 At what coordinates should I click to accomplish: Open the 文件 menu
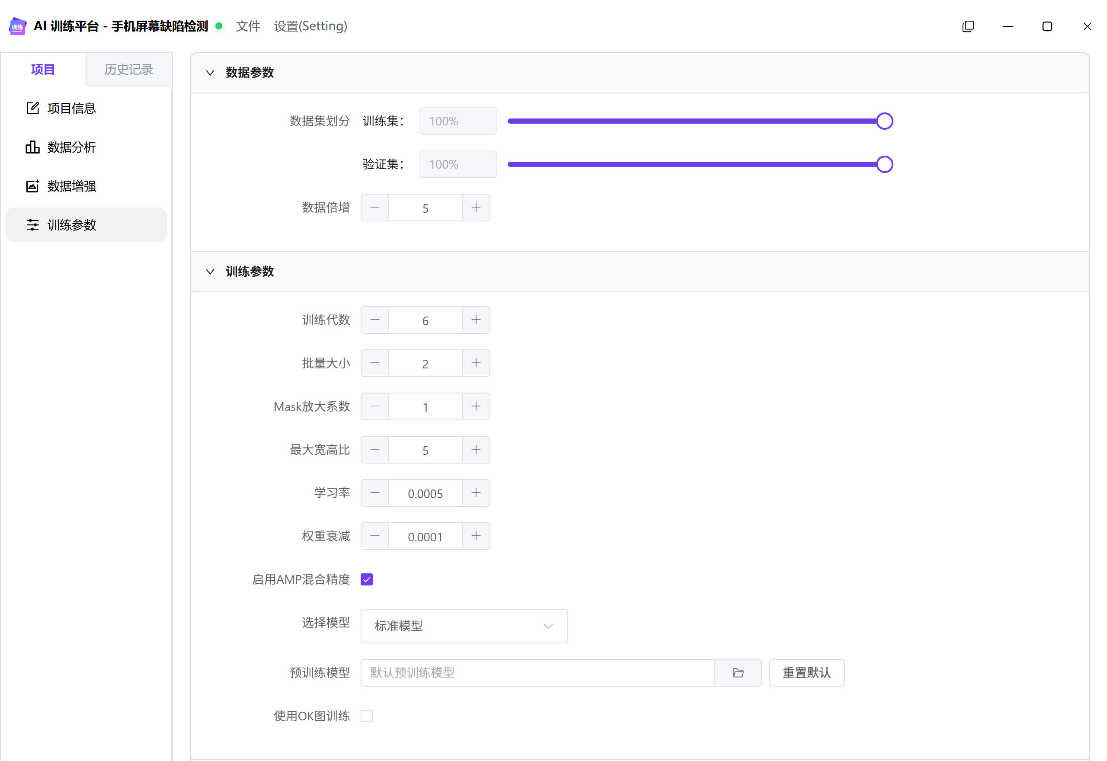[248, 26]
